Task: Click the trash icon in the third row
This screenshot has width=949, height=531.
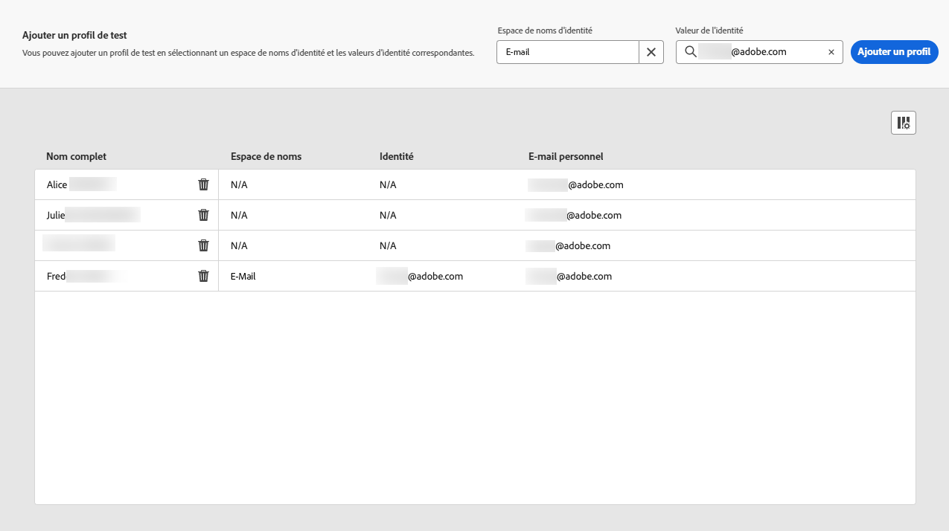Action: coord(203,245)
